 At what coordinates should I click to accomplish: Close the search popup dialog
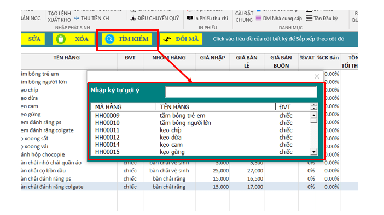point(317,76)
